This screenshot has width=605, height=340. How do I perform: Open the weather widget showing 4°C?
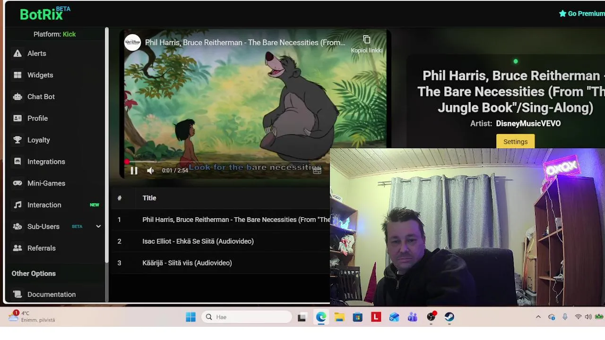[x=32, y=316]
